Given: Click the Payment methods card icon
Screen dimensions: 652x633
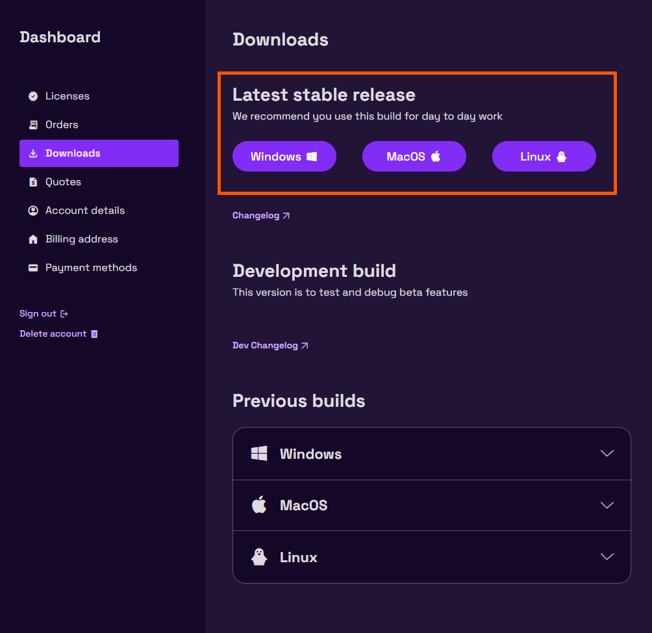Looking at the screenshot, I should tap(33, 268).
